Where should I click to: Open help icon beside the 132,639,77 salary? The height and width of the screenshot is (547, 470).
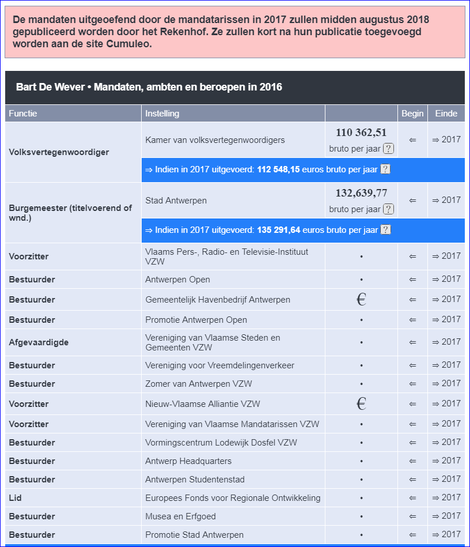click(388, 208)
